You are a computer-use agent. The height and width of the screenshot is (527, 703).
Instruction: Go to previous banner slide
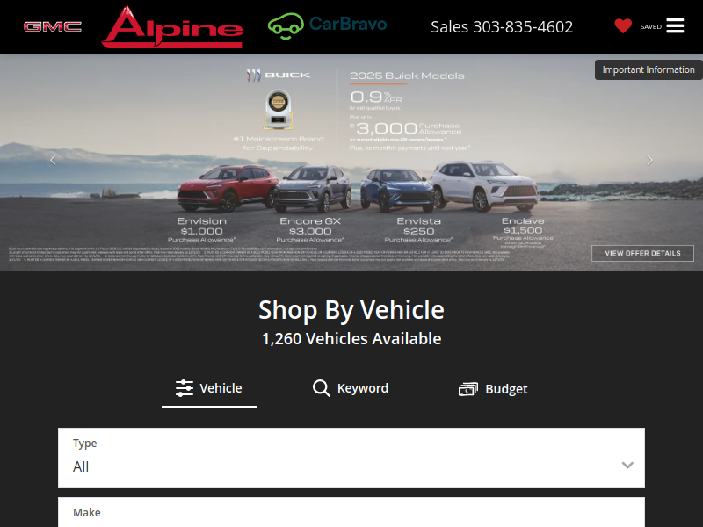click(x=53, y=160)
